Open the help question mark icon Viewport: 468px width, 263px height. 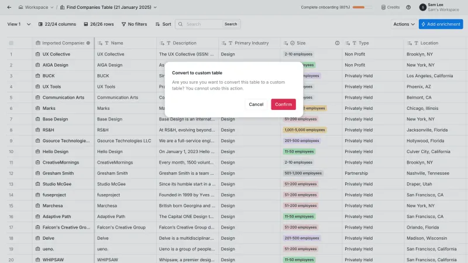pyautogui.click(x=408, y=7)
